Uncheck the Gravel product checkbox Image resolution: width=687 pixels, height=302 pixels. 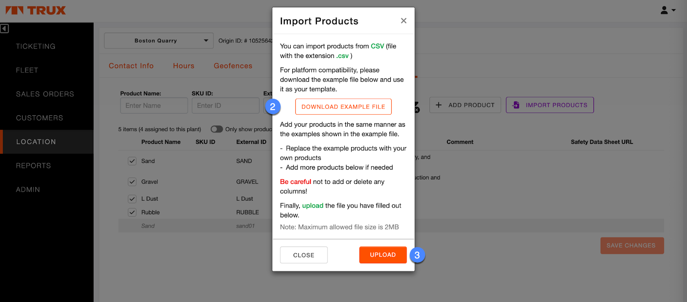click(132, 182)
